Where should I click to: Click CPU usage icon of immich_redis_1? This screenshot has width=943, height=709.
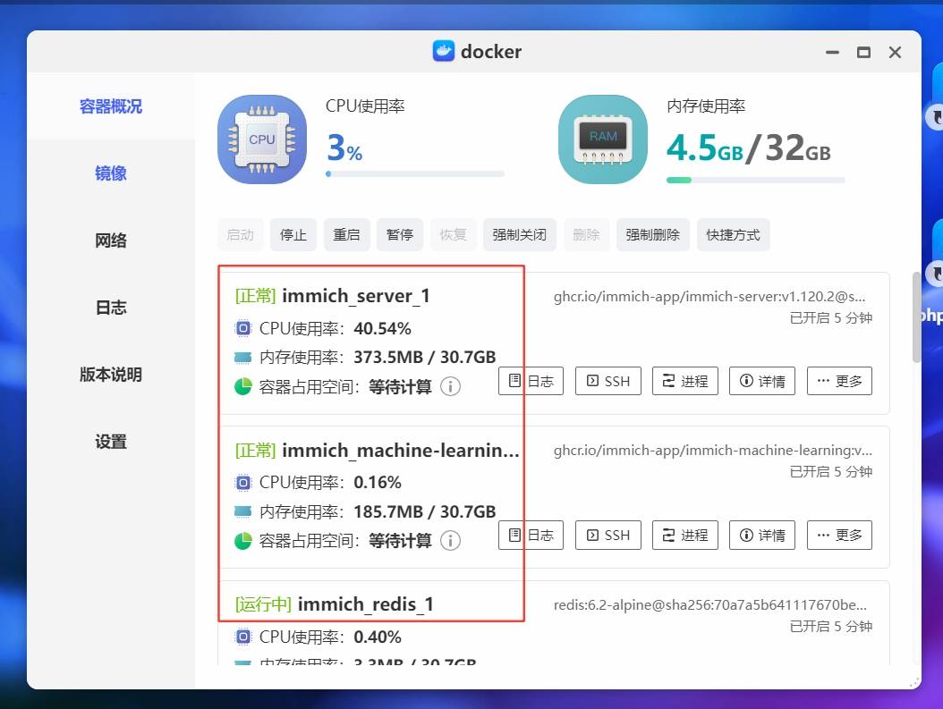(242, 637)
